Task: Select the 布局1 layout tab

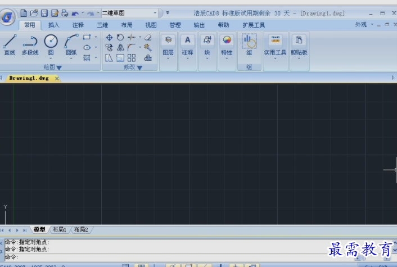Action: [59, 230]
